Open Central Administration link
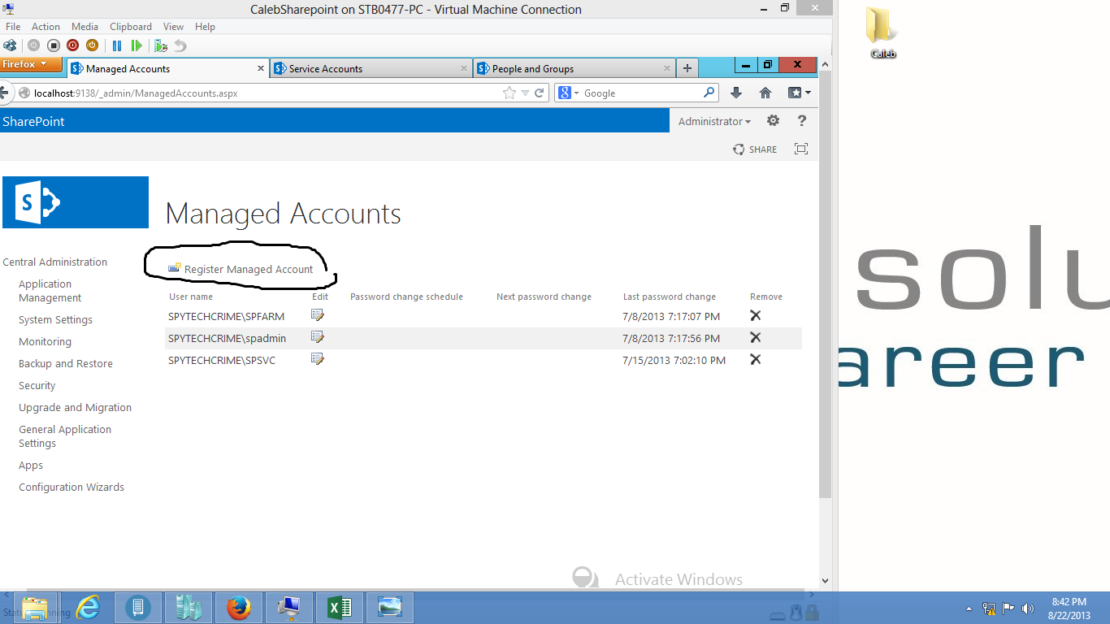1110x624 pixels. (55, 262)
